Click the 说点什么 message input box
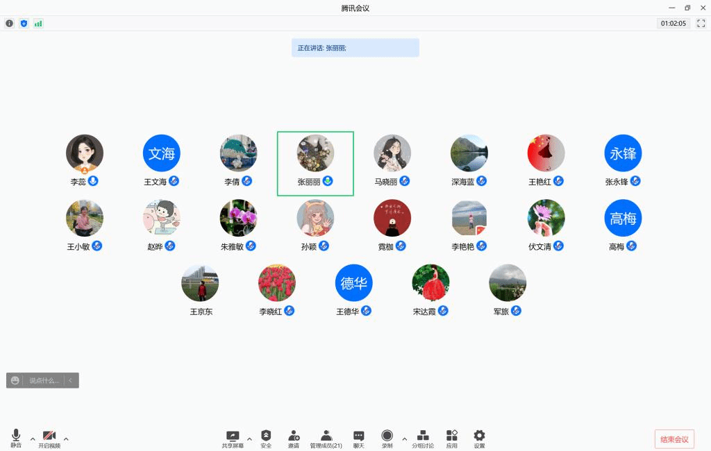The width and height of the screenshot is (711, 451). click(x=44, y=380)
